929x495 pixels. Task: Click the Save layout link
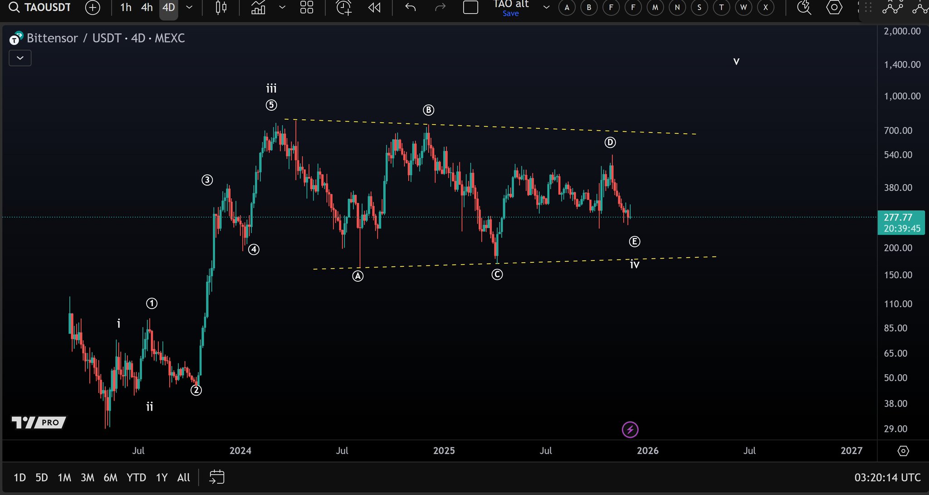pyautogui.click(x=510, y=14)
